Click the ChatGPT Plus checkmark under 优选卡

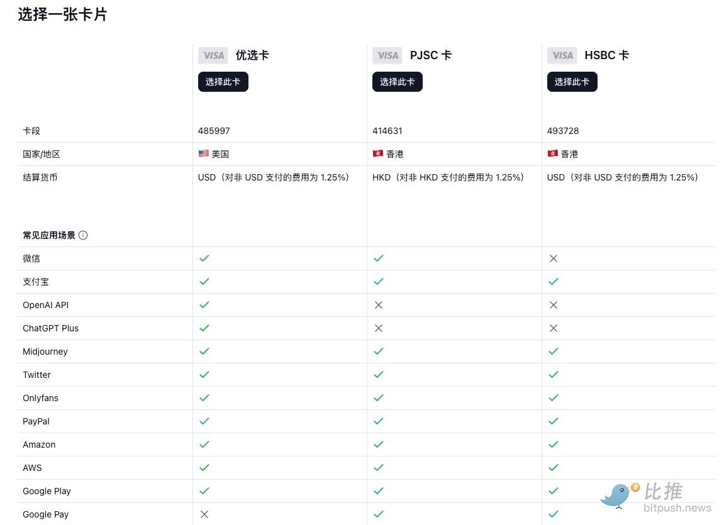click(x=204, y=328)
